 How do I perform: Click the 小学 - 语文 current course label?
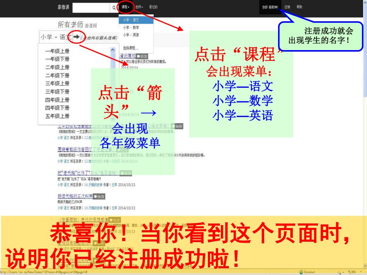tap(56, 37)
